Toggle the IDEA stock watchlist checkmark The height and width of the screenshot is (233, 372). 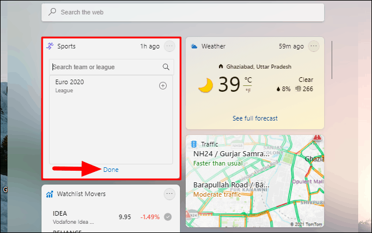[x=168, y=217]
